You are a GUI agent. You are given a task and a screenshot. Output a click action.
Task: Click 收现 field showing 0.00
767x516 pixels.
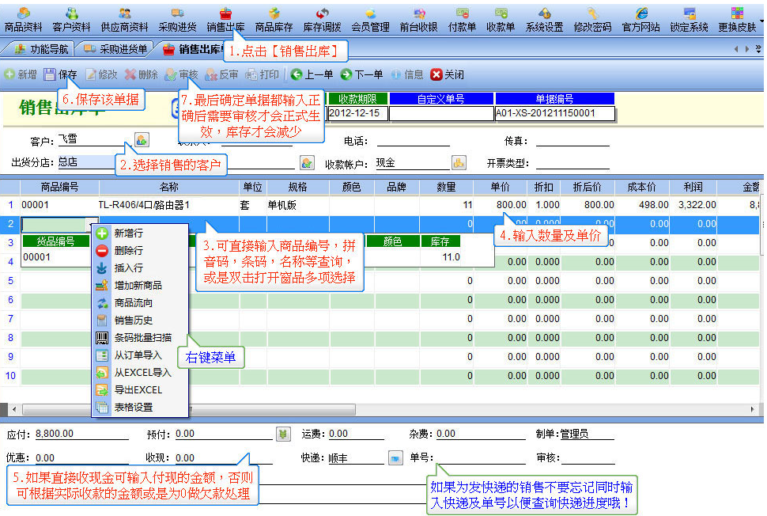pos(224,457)
